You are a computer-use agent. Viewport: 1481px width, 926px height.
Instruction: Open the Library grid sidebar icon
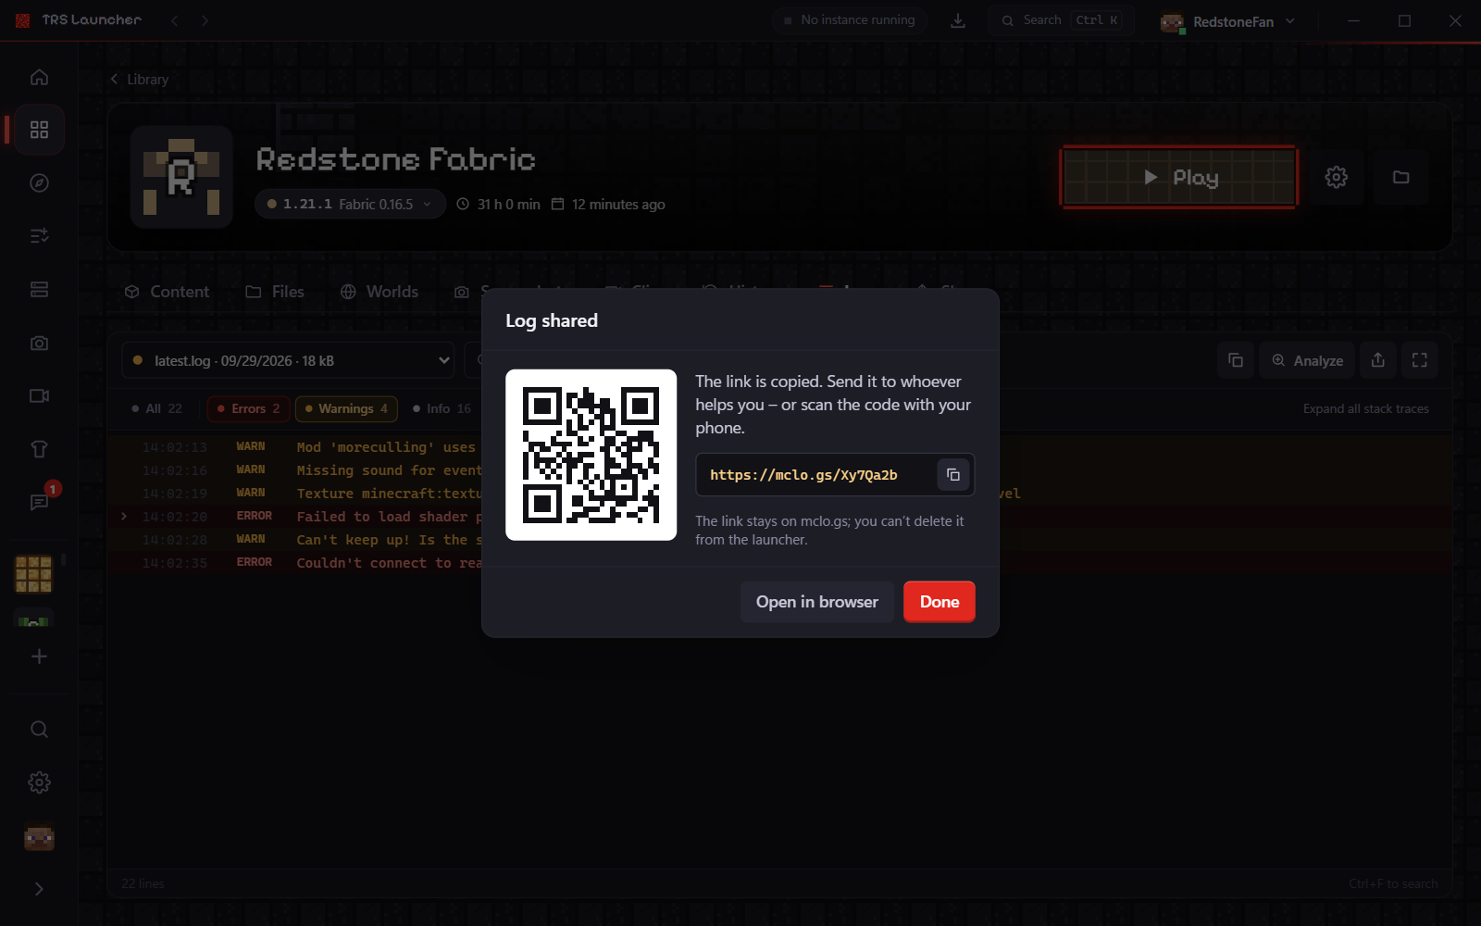click(x=39, y=130)
